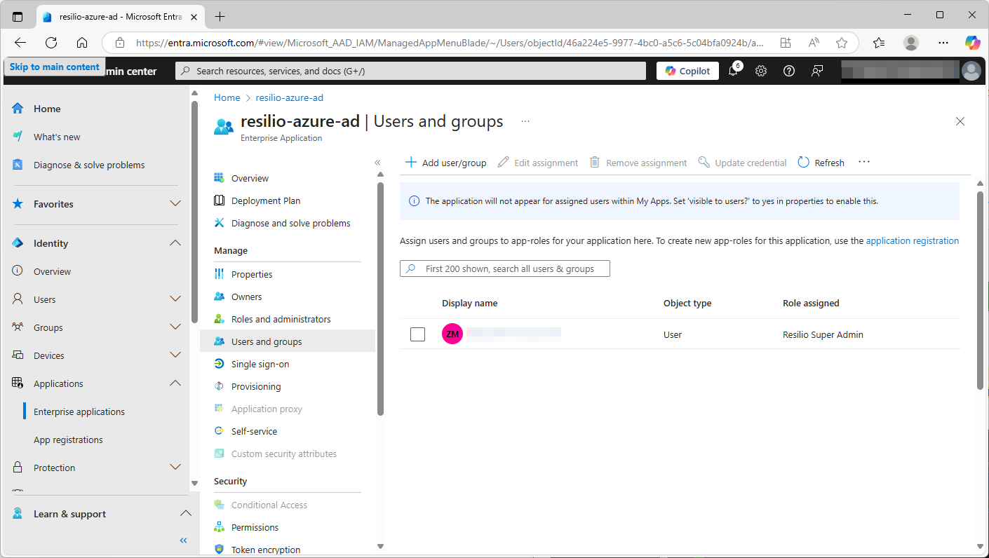989x558 pixels.
Task: Open the help question mark icon
Action: [x=788, y=70]
